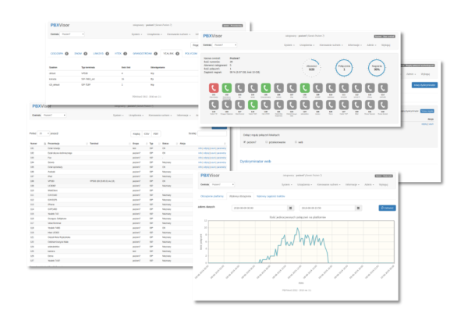The height and width of the screenshot is (324, 468).
Task: Expand Urządzenia menu in chart window
Action: coord(304,184)
